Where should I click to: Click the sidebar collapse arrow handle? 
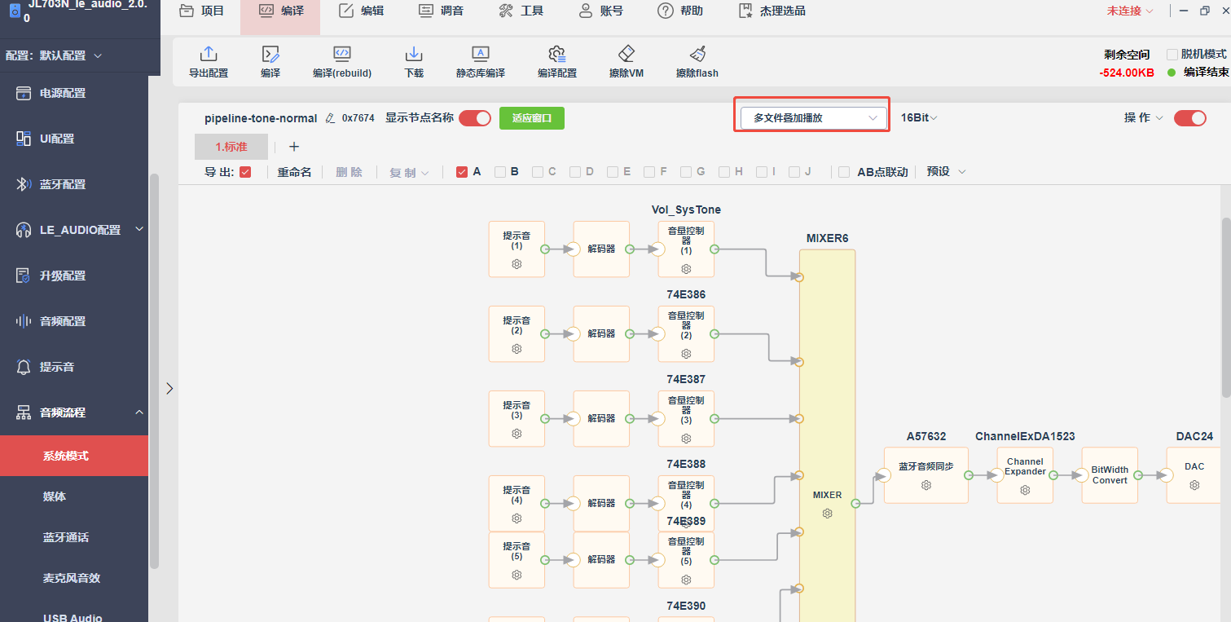[x=169, y=388]
